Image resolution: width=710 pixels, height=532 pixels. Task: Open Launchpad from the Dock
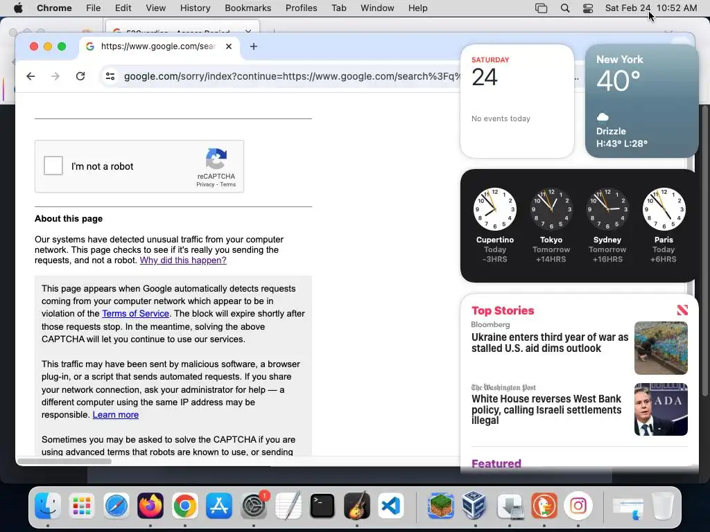pos(82,505)
